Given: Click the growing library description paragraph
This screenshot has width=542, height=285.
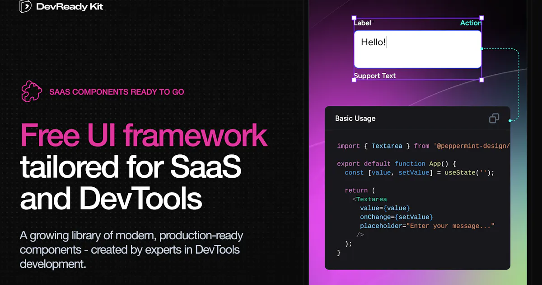Looking at the screenshot, I should pos(131,250).
